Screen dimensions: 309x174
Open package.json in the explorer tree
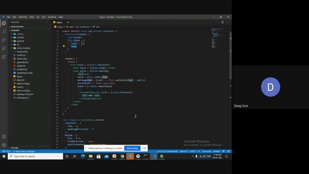23,98
